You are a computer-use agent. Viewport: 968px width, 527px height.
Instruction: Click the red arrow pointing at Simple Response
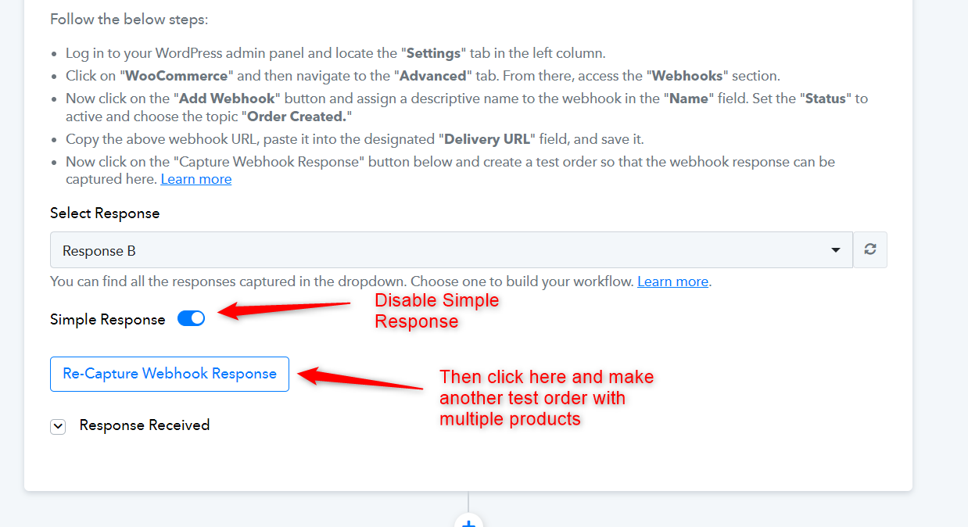click(283, 310)
